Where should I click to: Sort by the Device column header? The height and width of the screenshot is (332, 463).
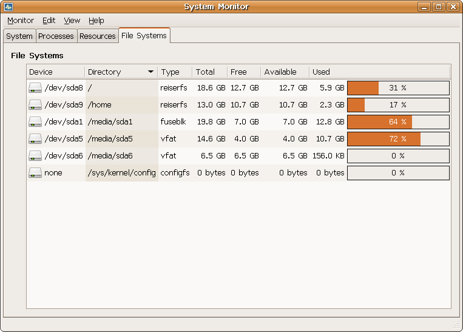[x=55, y=72]
